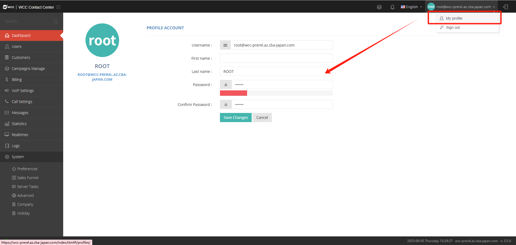Choose Sign out from account menu
516x245 pixels.
point(467,27)
